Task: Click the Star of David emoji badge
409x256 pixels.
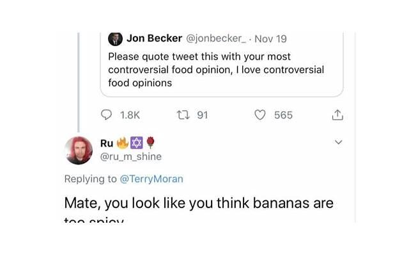Action: click(136, 142)
